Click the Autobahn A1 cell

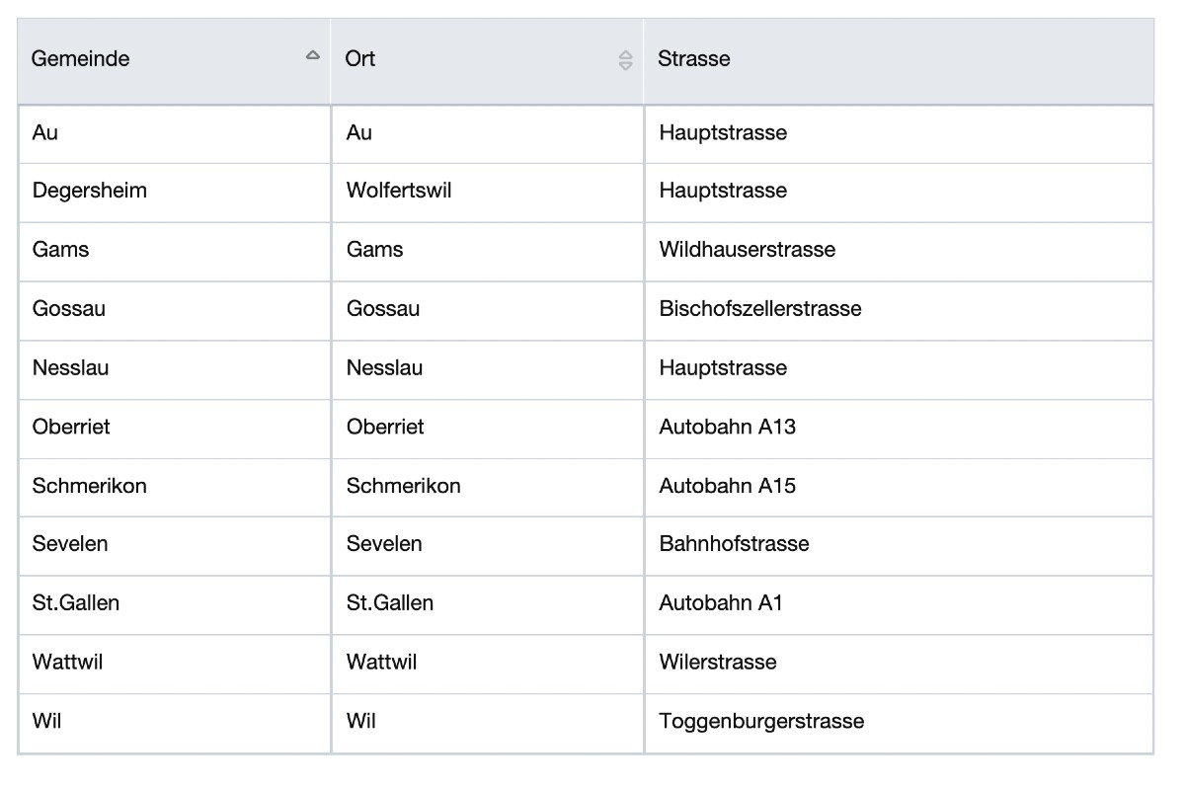click(x=721, y=603)
